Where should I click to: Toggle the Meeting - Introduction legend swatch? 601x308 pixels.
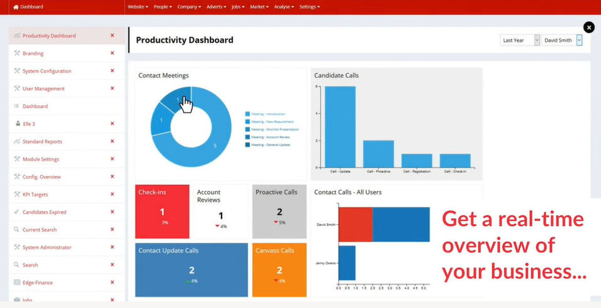pos(248,114)
